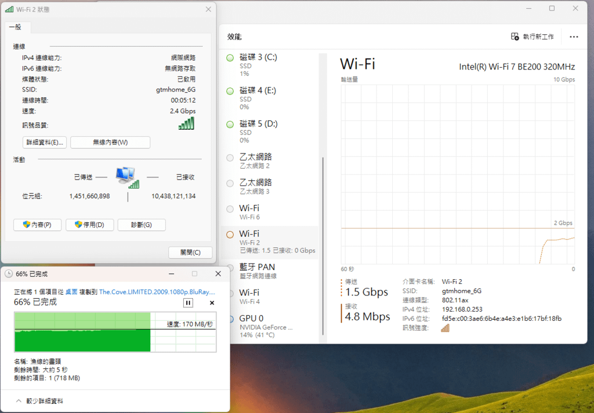Click the Run new task icon

tap(515, 36)
